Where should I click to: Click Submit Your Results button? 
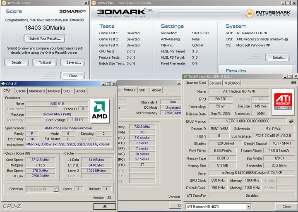click(x=45, y=38)
